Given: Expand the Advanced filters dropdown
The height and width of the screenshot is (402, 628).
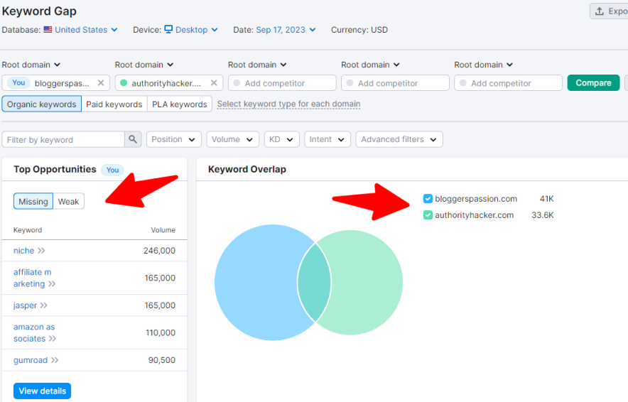Looking at the screenshot, I should pyautogui.click(x=399, y=140).
